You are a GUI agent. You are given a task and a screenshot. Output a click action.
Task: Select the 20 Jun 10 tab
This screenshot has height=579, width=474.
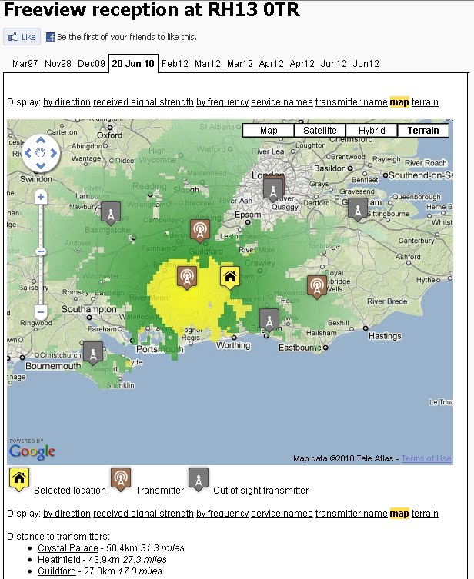pos(133,64)
